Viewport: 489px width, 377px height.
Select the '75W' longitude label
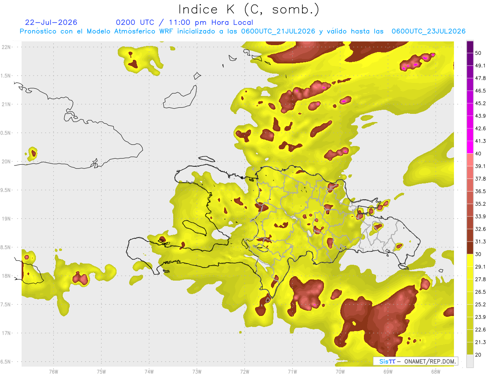tap(101, 372)
